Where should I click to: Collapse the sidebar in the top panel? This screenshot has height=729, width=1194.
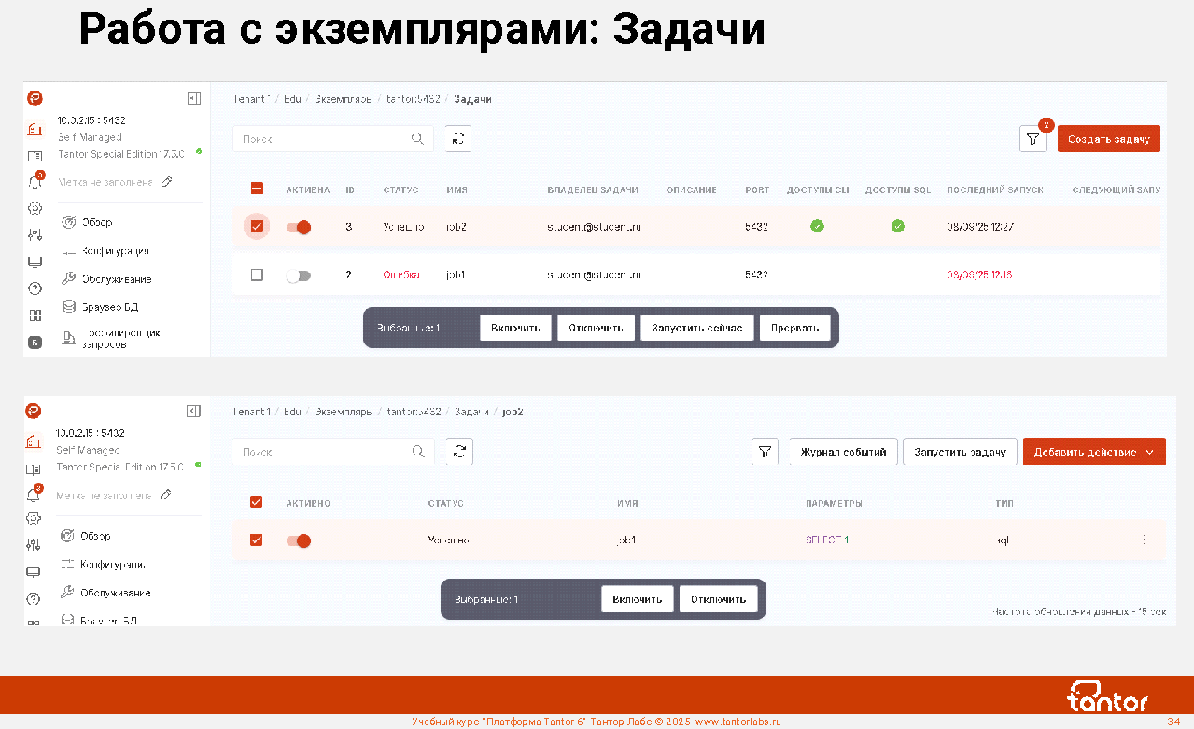click(x=193, y=98)
